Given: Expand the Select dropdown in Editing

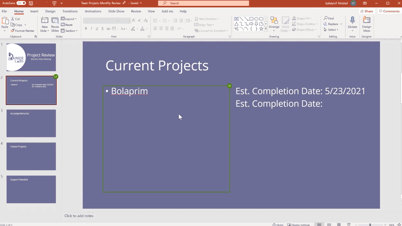Looking at the screenshot, I should (331, 30).
